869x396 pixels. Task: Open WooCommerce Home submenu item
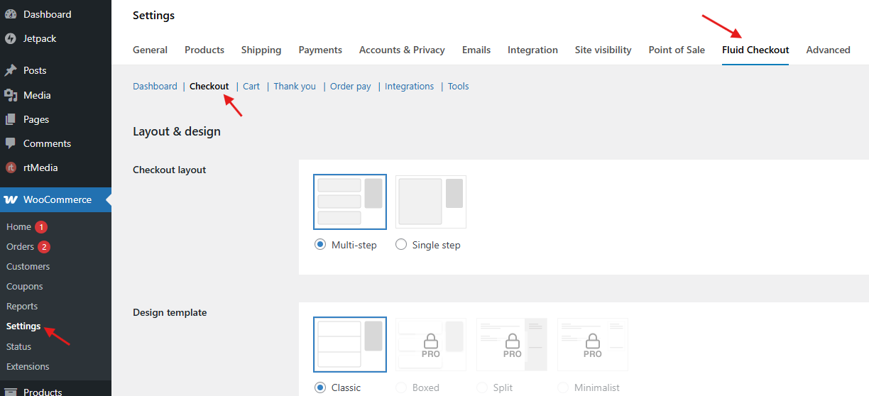click(x=18, y=227)
